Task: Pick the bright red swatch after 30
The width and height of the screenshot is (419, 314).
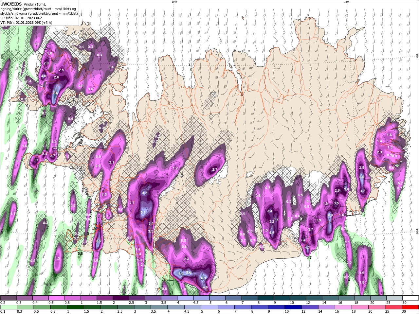Action: pos(410,307)
